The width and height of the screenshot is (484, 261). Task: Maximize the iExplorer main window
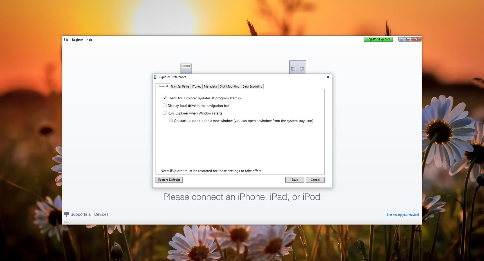pos(408,39)
